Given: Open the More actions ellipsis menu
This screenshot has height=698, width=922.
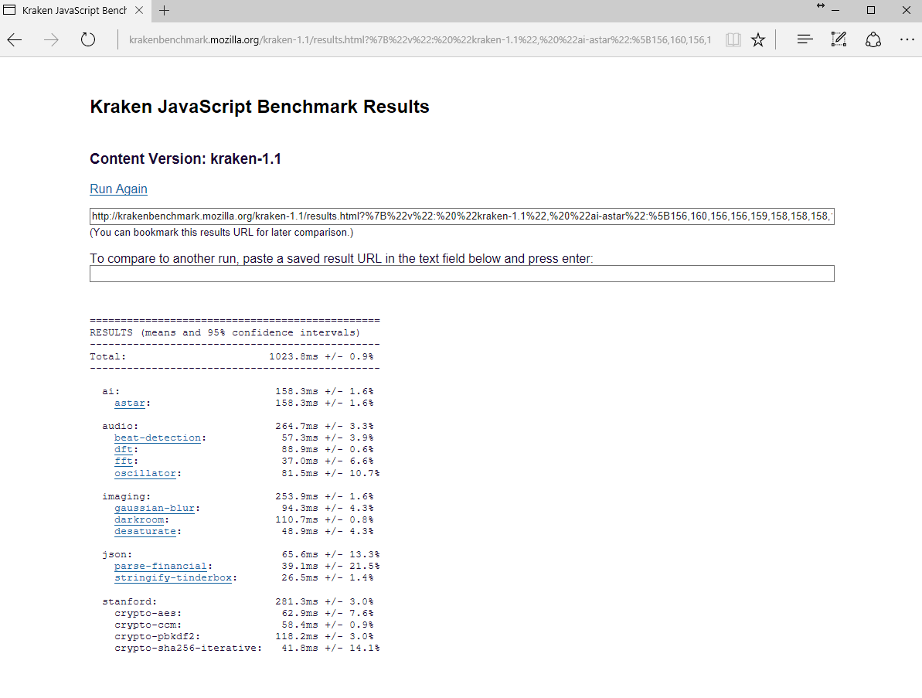Looking at the screenshot, I should coord(907,40).
